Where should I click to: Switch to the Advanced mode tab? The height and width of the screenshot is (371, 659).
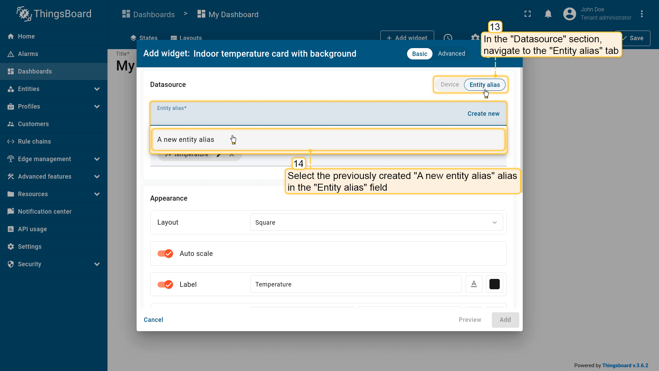[x=451, y=54]
